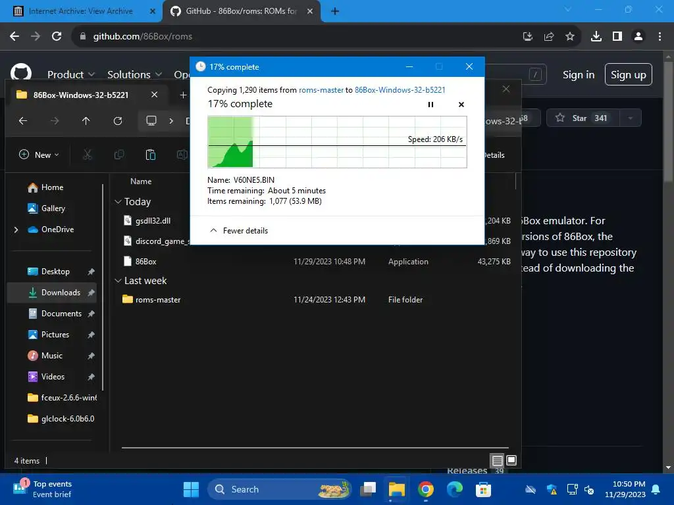Open Gallery in the navigation pane
This screenshot has height=505, width=674.
coord(53,208)
